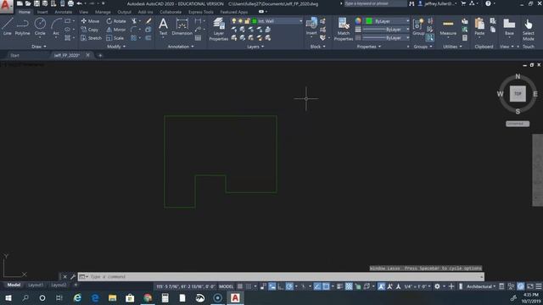Expand the Draw panel dropdown
543x305 pixels.
pyautogui.click(x=39, y=47)
